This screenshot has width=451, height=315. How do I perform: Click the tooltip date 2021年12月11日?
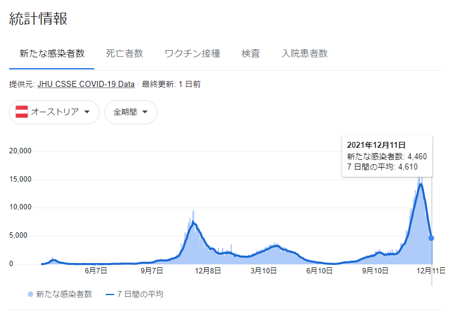coord(376,145)
